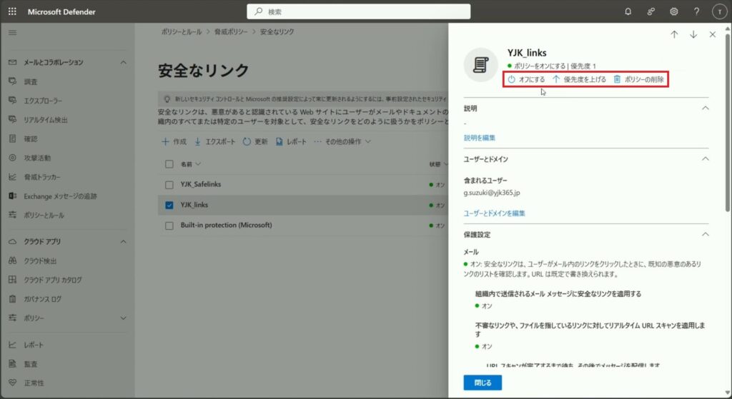Viewport: 732px width, 399px height.
Task: Open ガバナンス ログ in the sidebar
Action: pos(42,299)
